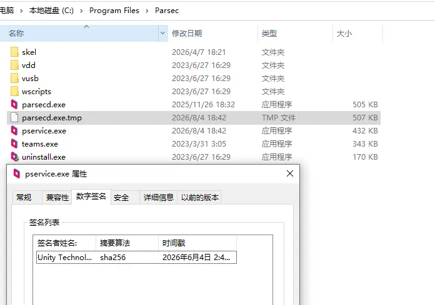
Task: Sort by the 修改日期 column header
Action: [213, 33]
